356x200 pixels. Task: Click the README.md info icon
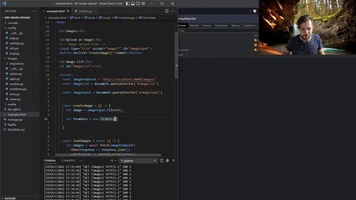point(5,129)
